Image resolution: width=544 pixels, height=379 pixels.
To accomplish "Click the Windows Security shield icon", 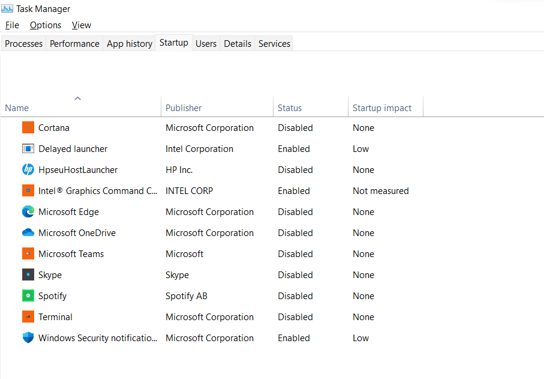I will (x=28, y=338).
